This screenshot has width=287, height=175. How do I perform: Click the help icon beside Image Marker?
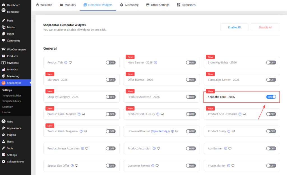(229, 166)
